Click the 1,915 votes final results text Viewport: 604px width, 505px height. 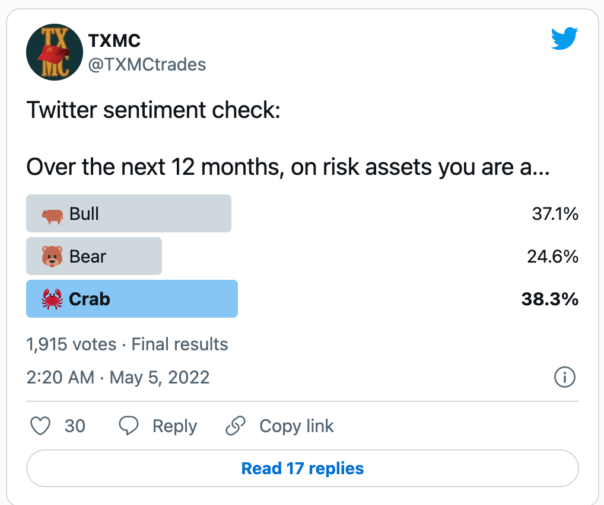127,344
